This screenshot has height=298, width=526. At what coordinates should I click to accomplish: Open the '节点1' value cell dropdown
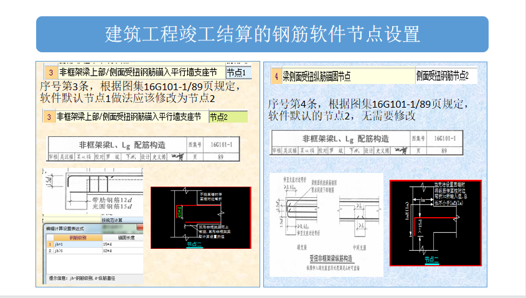point(238,72)
